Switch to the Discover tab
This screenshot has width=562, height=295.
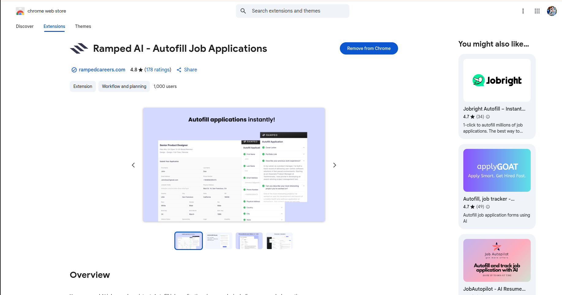coord(25,26)
